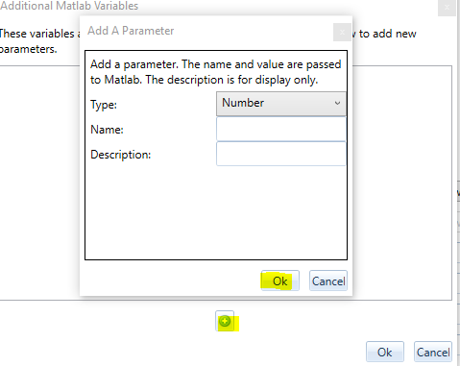Click the green plus add-parameter icon
This screenshot has height=366, width=460.
click(225, 321)
